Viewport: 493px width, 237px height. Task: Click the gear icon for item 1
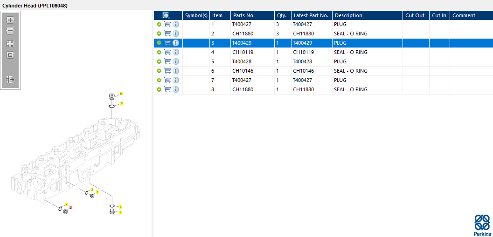159,24
